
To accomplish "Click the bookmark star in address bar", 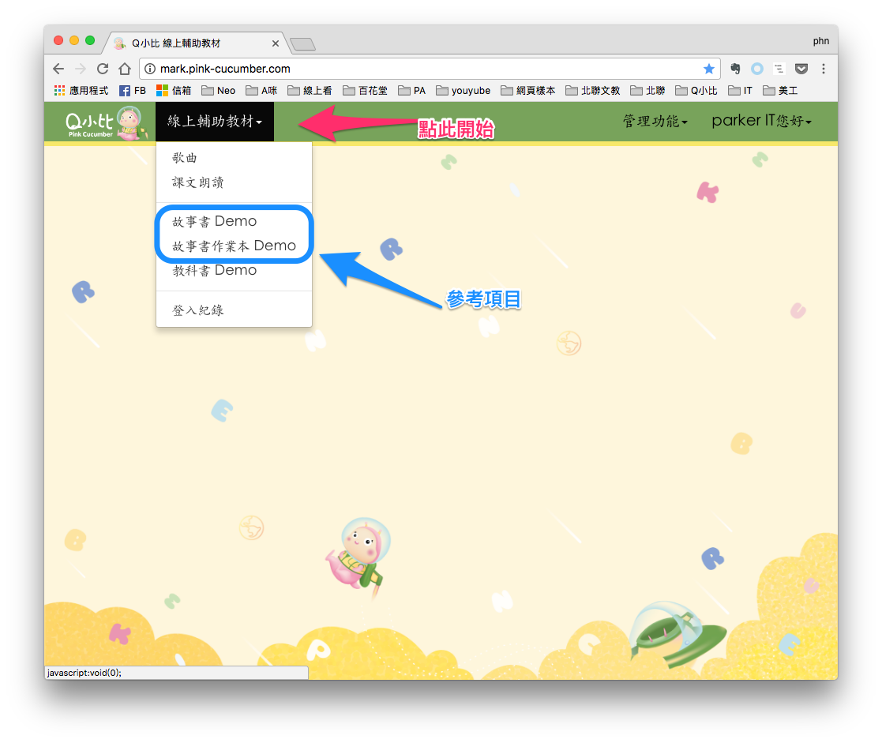I will click(x=708, y=69).
